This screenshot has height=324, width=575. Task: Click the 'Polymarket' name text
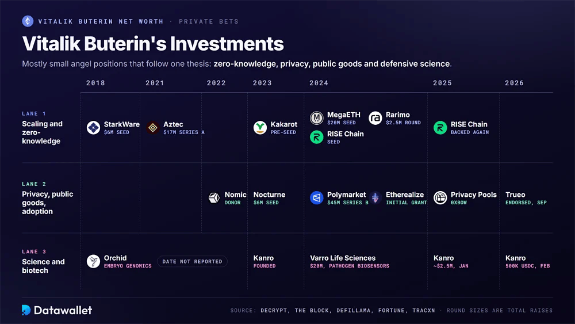[x=347, y=195]
